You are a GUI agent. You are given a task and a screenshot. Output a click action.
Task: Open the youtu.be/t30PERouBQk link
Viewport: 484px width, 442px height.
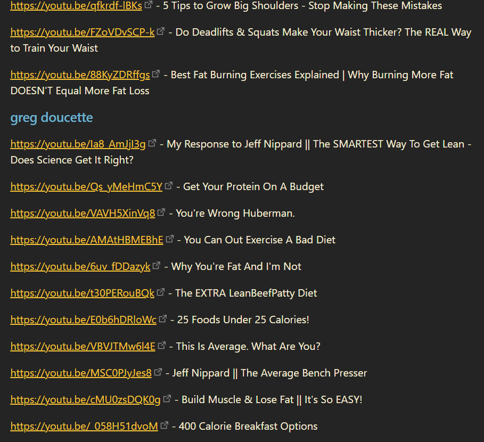pyautogui.click(x=83, y=293)
